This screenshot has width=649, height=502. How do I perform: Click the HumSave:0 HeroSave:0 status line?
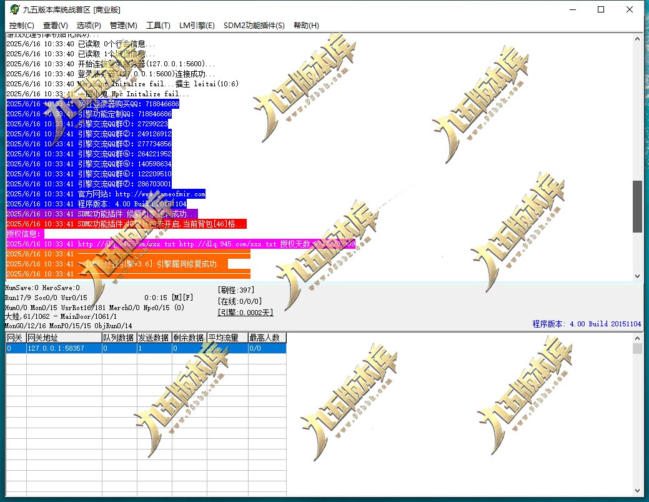(x=42, y=288)
